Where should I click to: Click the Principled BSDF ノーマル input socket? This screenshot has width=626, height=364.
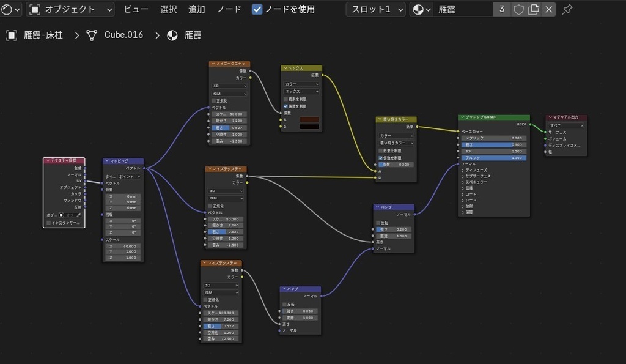[458, 164]
